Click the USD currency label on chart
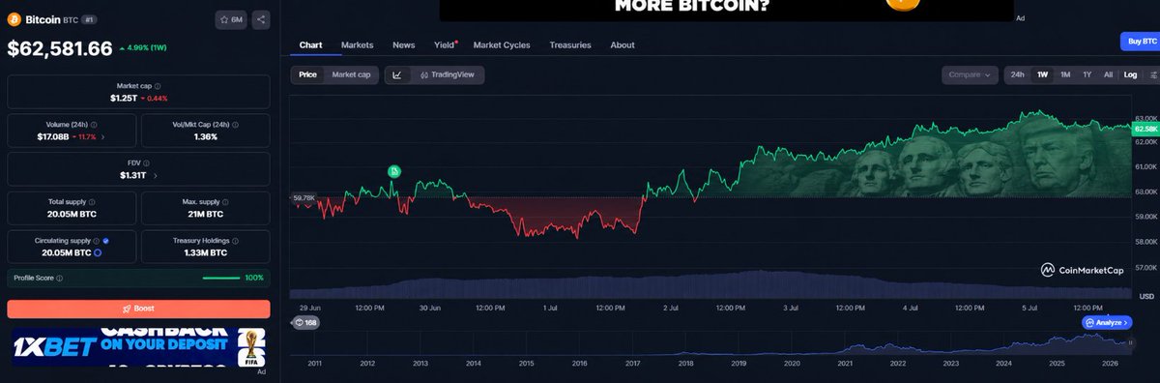1160x383 pixels. 1146,296
